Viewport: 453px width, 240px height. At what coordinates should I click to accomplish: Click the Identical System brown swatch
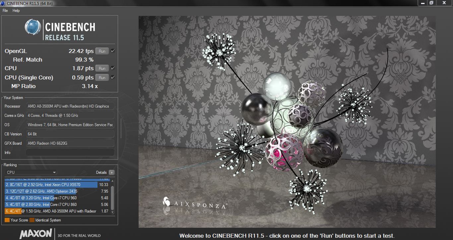(32, 220)
